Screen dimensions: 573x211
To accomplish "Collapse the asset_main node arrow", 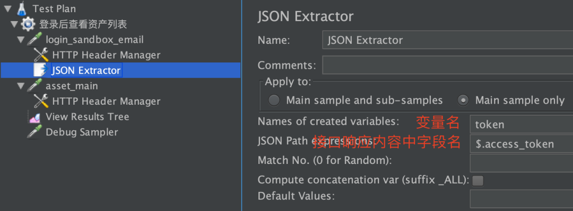I will (22, 86).
